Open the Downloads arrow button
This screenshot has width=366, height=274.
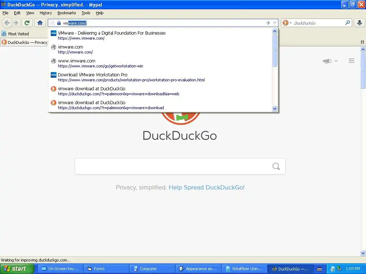click(360, 23)
